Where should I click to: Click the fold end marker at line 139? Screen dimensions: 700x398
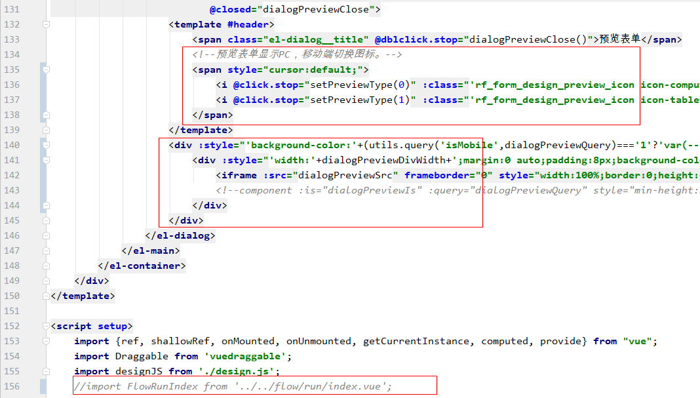point(46,130)
